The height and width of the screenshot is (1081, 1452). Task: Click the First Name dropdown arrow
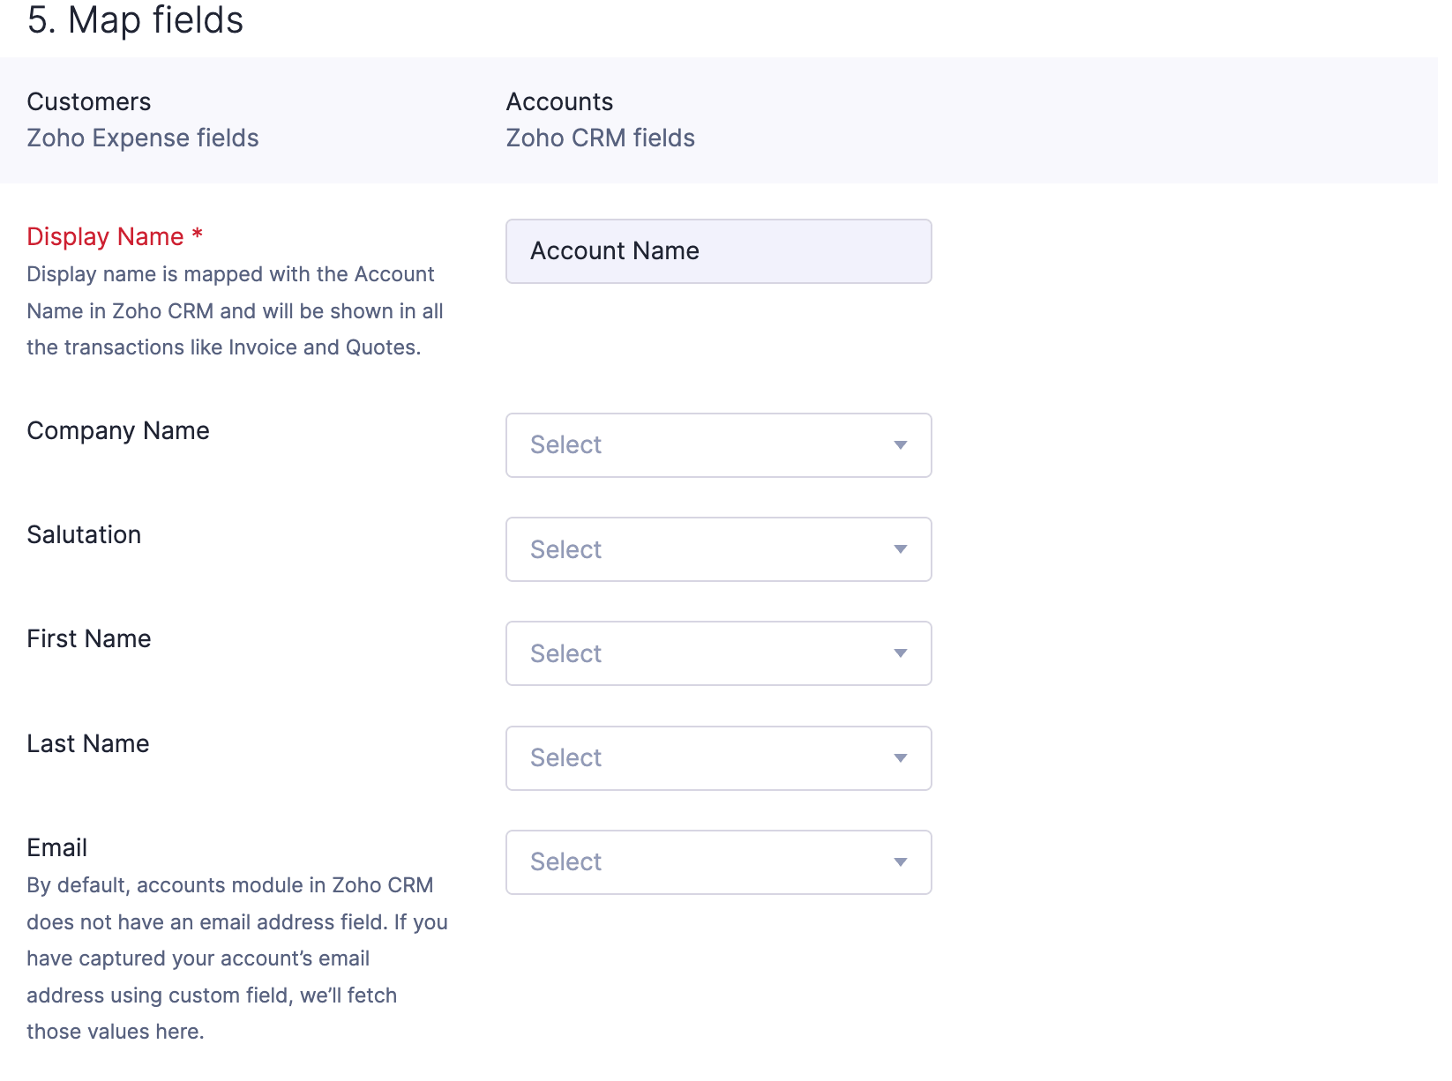pos(900,653)
